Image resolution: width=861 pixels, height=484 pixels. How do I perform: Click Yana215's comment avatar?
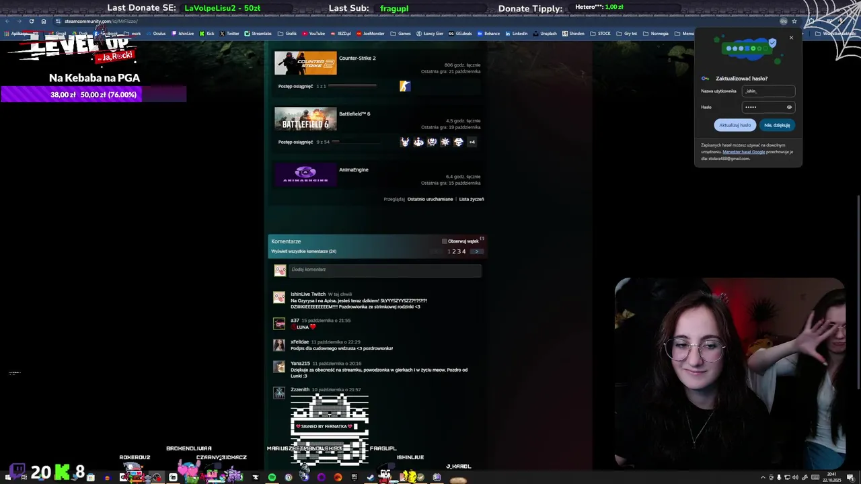click(279, 366)
